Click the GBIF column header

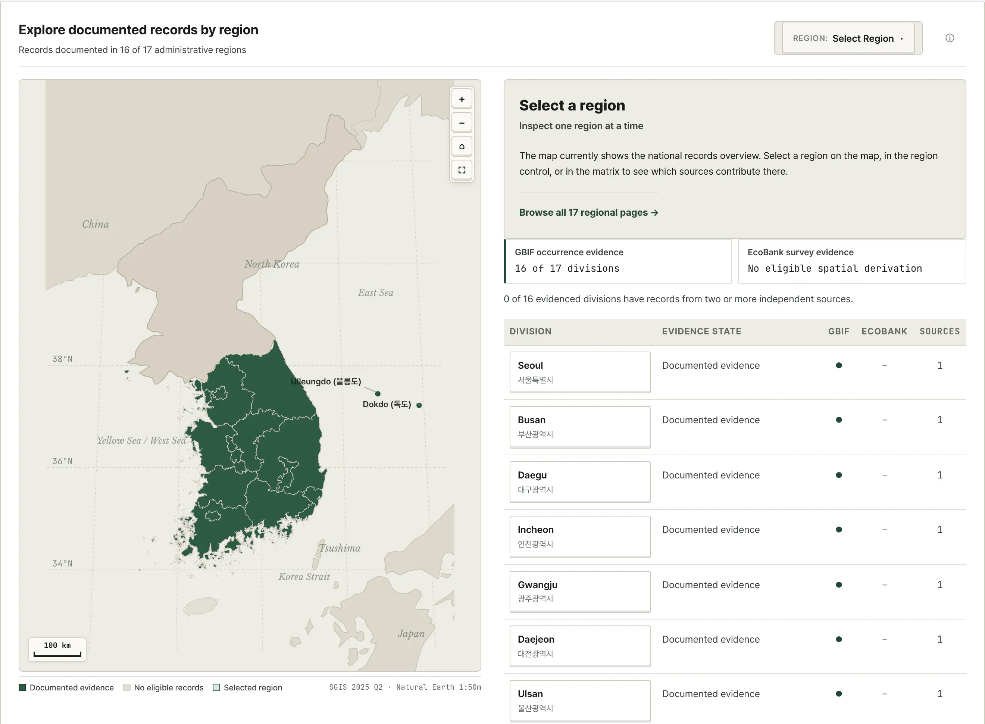pyautogui.click(x=839, y=331)
